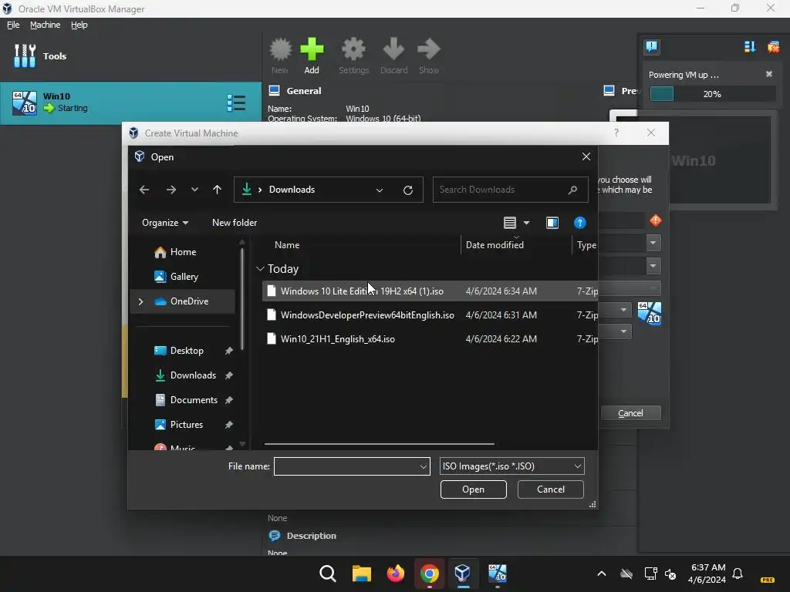Open the File menu
The height and width of the screenshot is (592, 790).
click(13, 25)
